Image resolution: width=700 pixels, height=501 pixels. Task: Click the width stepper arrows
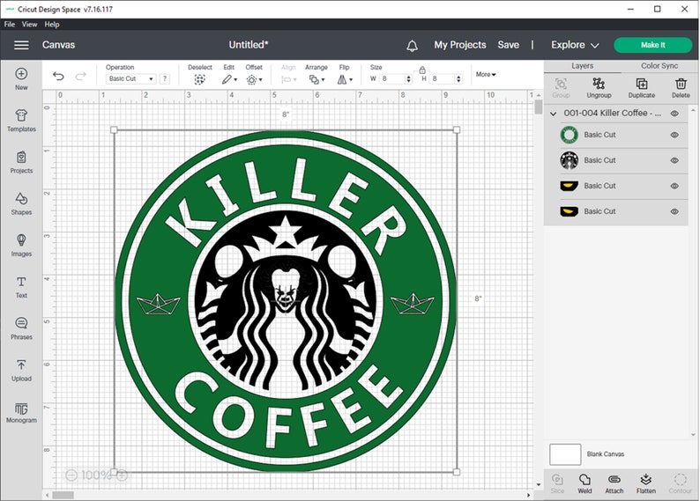coord(408,79)
